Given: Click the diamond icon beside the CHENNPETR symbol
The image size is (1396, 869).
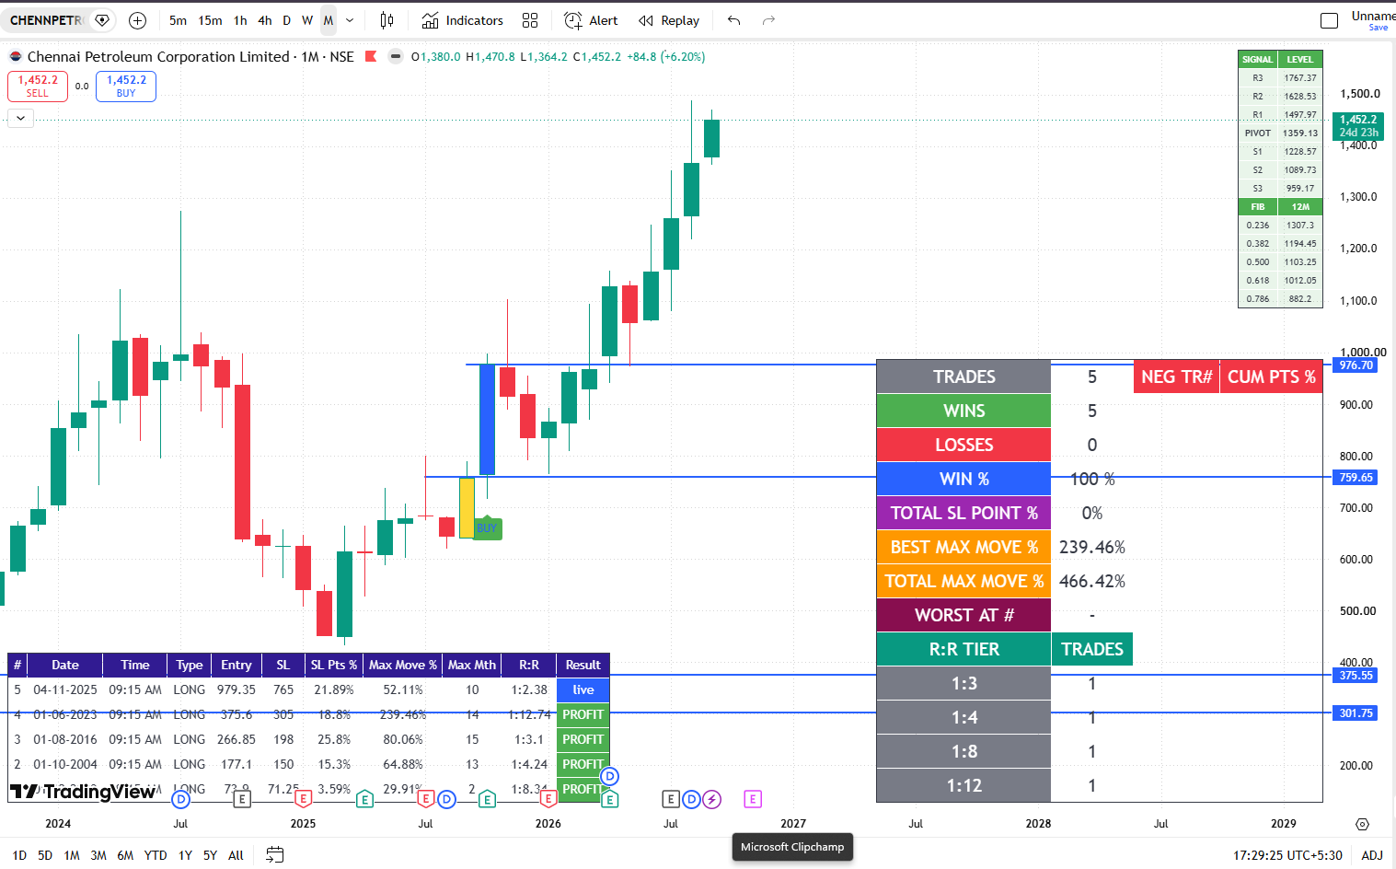Looking at the screenshot, I should click(102, 20).
